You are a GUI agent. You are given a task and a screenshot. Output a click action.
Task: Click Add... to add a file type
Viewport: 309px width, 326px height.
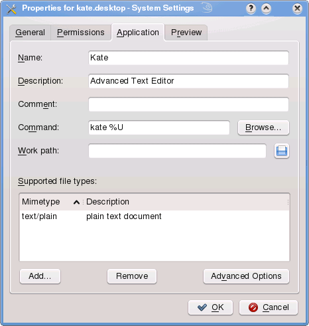coord(40,276)
